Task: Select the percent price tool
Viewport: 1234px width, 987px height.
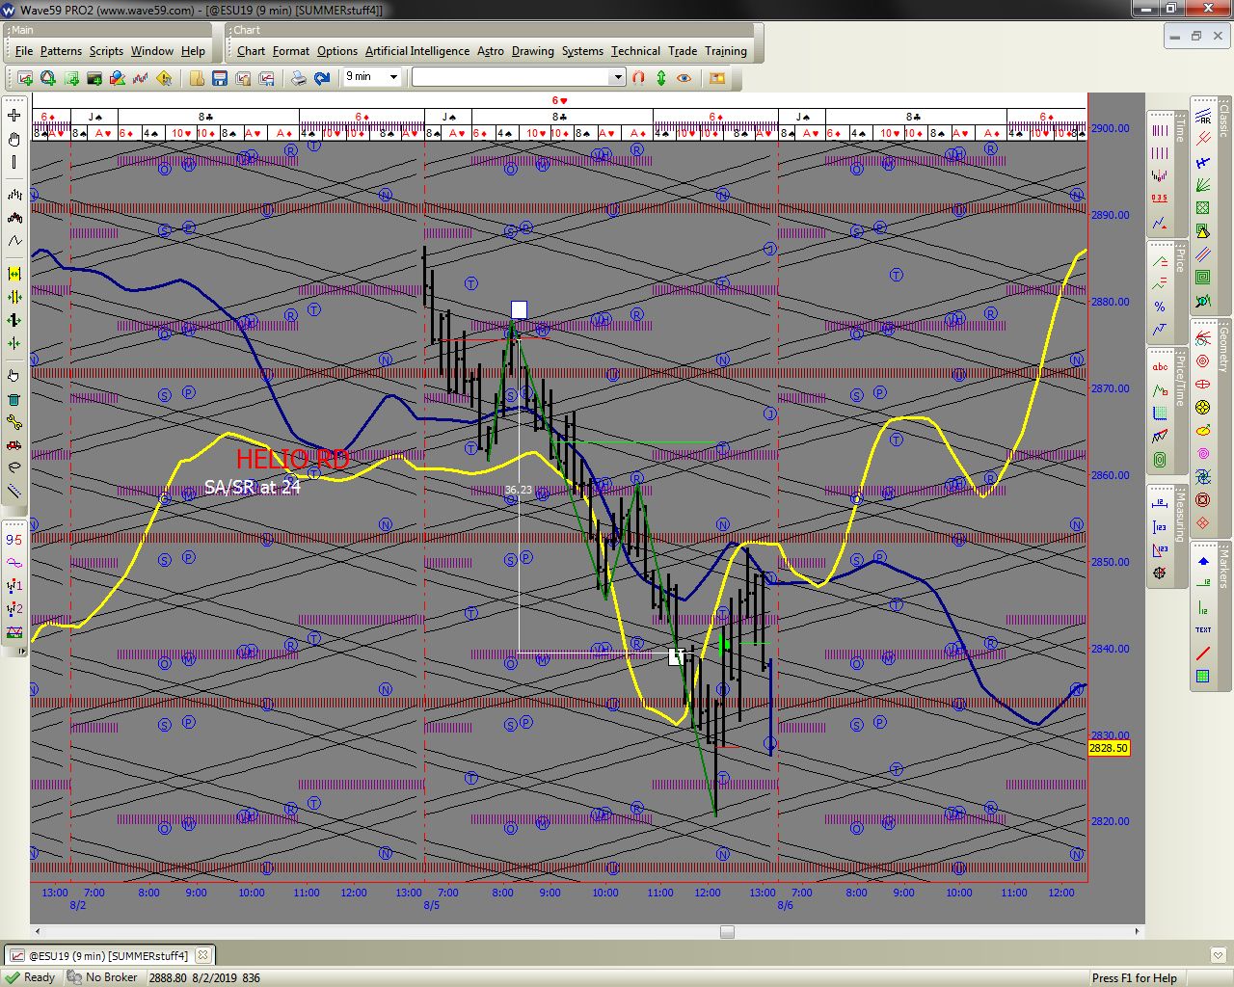Action: pyautogui.click(x=1160, y=307)
